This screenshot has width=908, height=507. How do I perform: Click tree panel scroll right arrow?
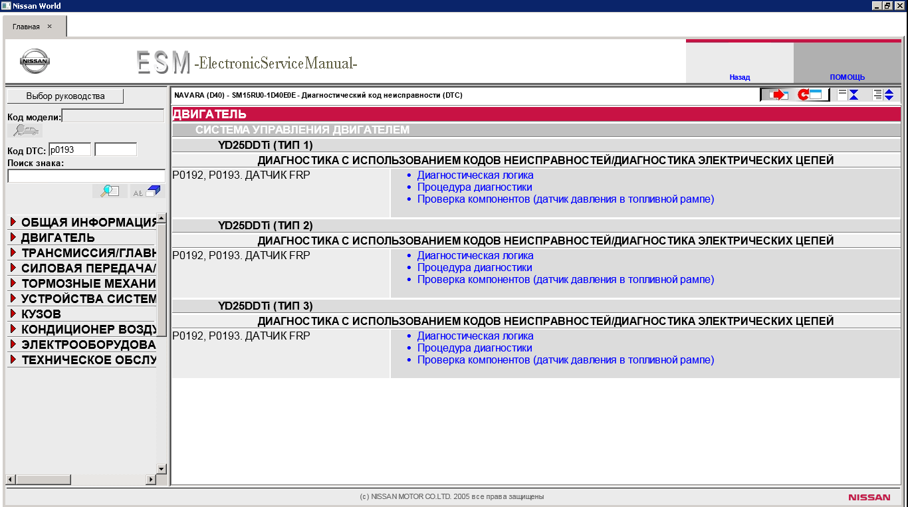(151, 479)
